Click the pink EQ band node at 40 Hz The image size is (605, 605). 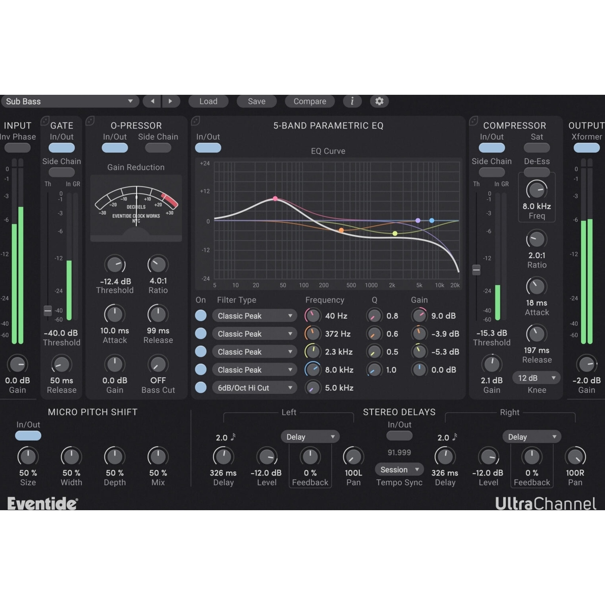tap(275, 199)
